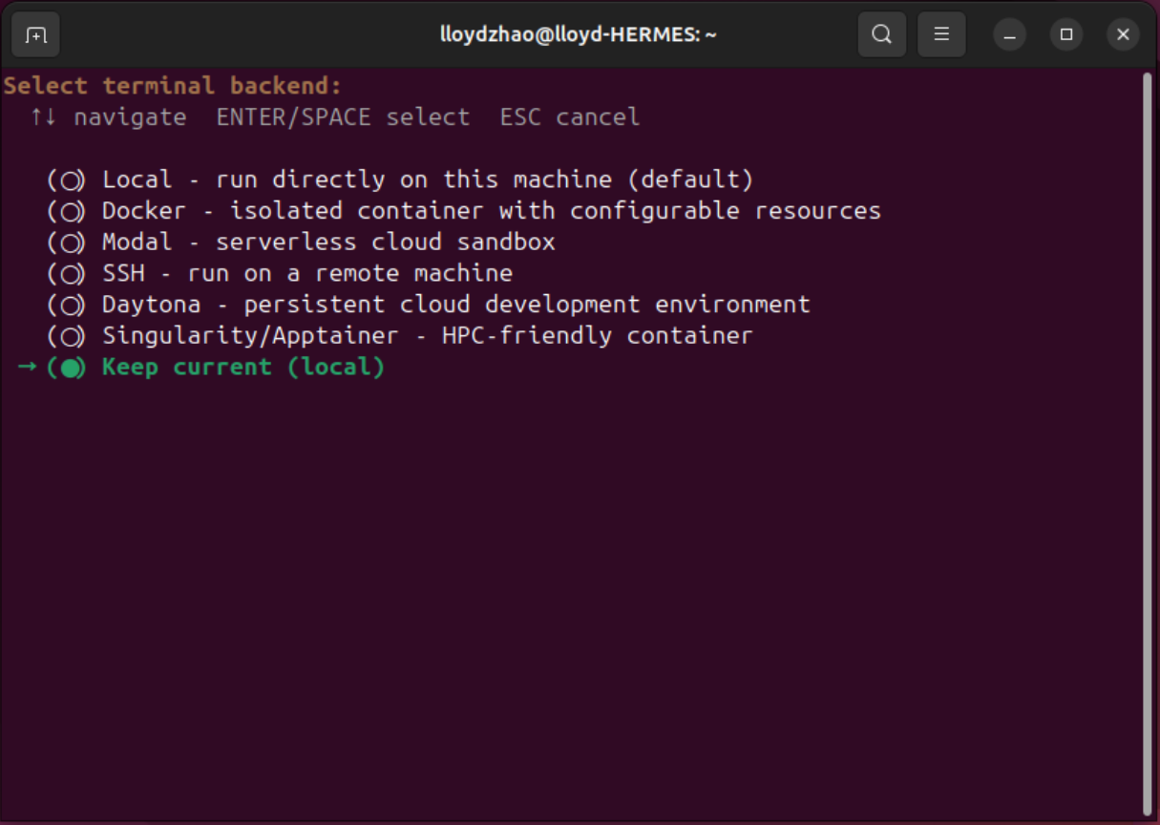The height and width of the screenshot is (825, 1160).
Task: Click the 'ENTER/SPACE select' hint text
Action: coord(343,117)
